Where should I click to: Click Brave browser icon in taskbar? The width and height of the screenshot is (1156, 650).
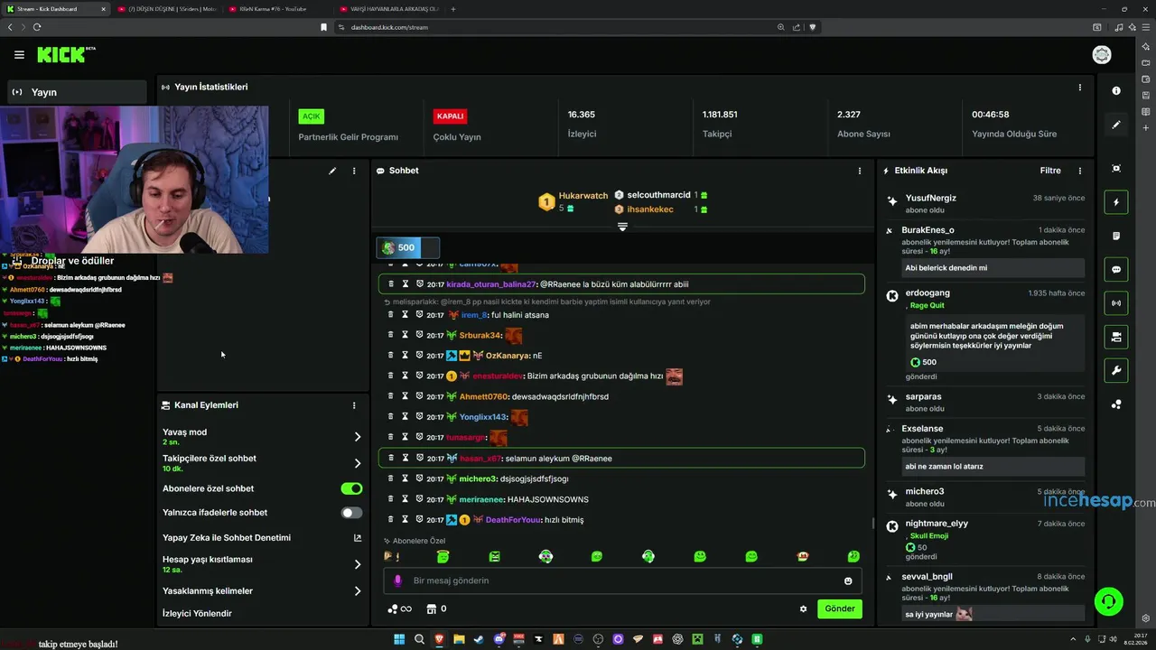(440, 639)
